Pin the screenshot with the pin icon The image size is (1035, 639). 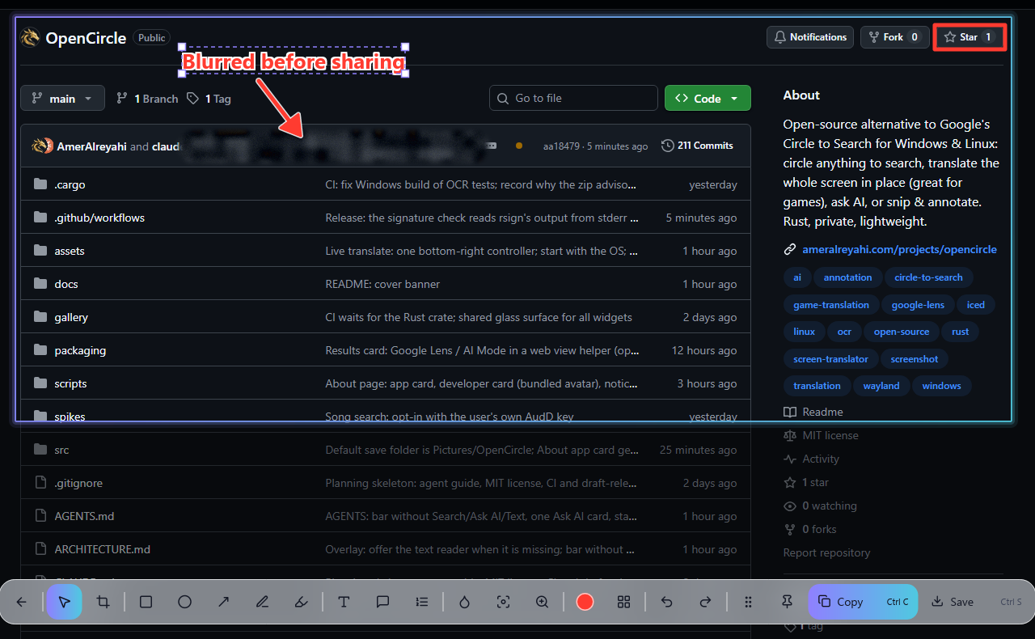point(787,602)
